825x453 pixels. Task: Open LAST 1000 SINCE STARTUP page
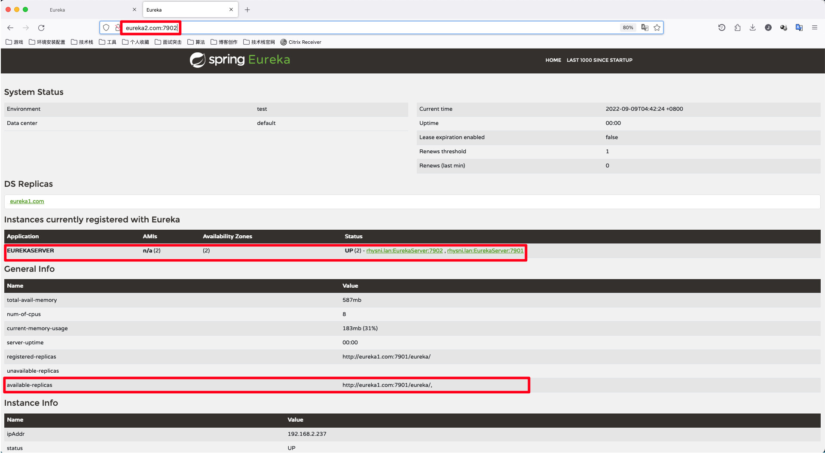pyautogui.click(x=599, y=60)
